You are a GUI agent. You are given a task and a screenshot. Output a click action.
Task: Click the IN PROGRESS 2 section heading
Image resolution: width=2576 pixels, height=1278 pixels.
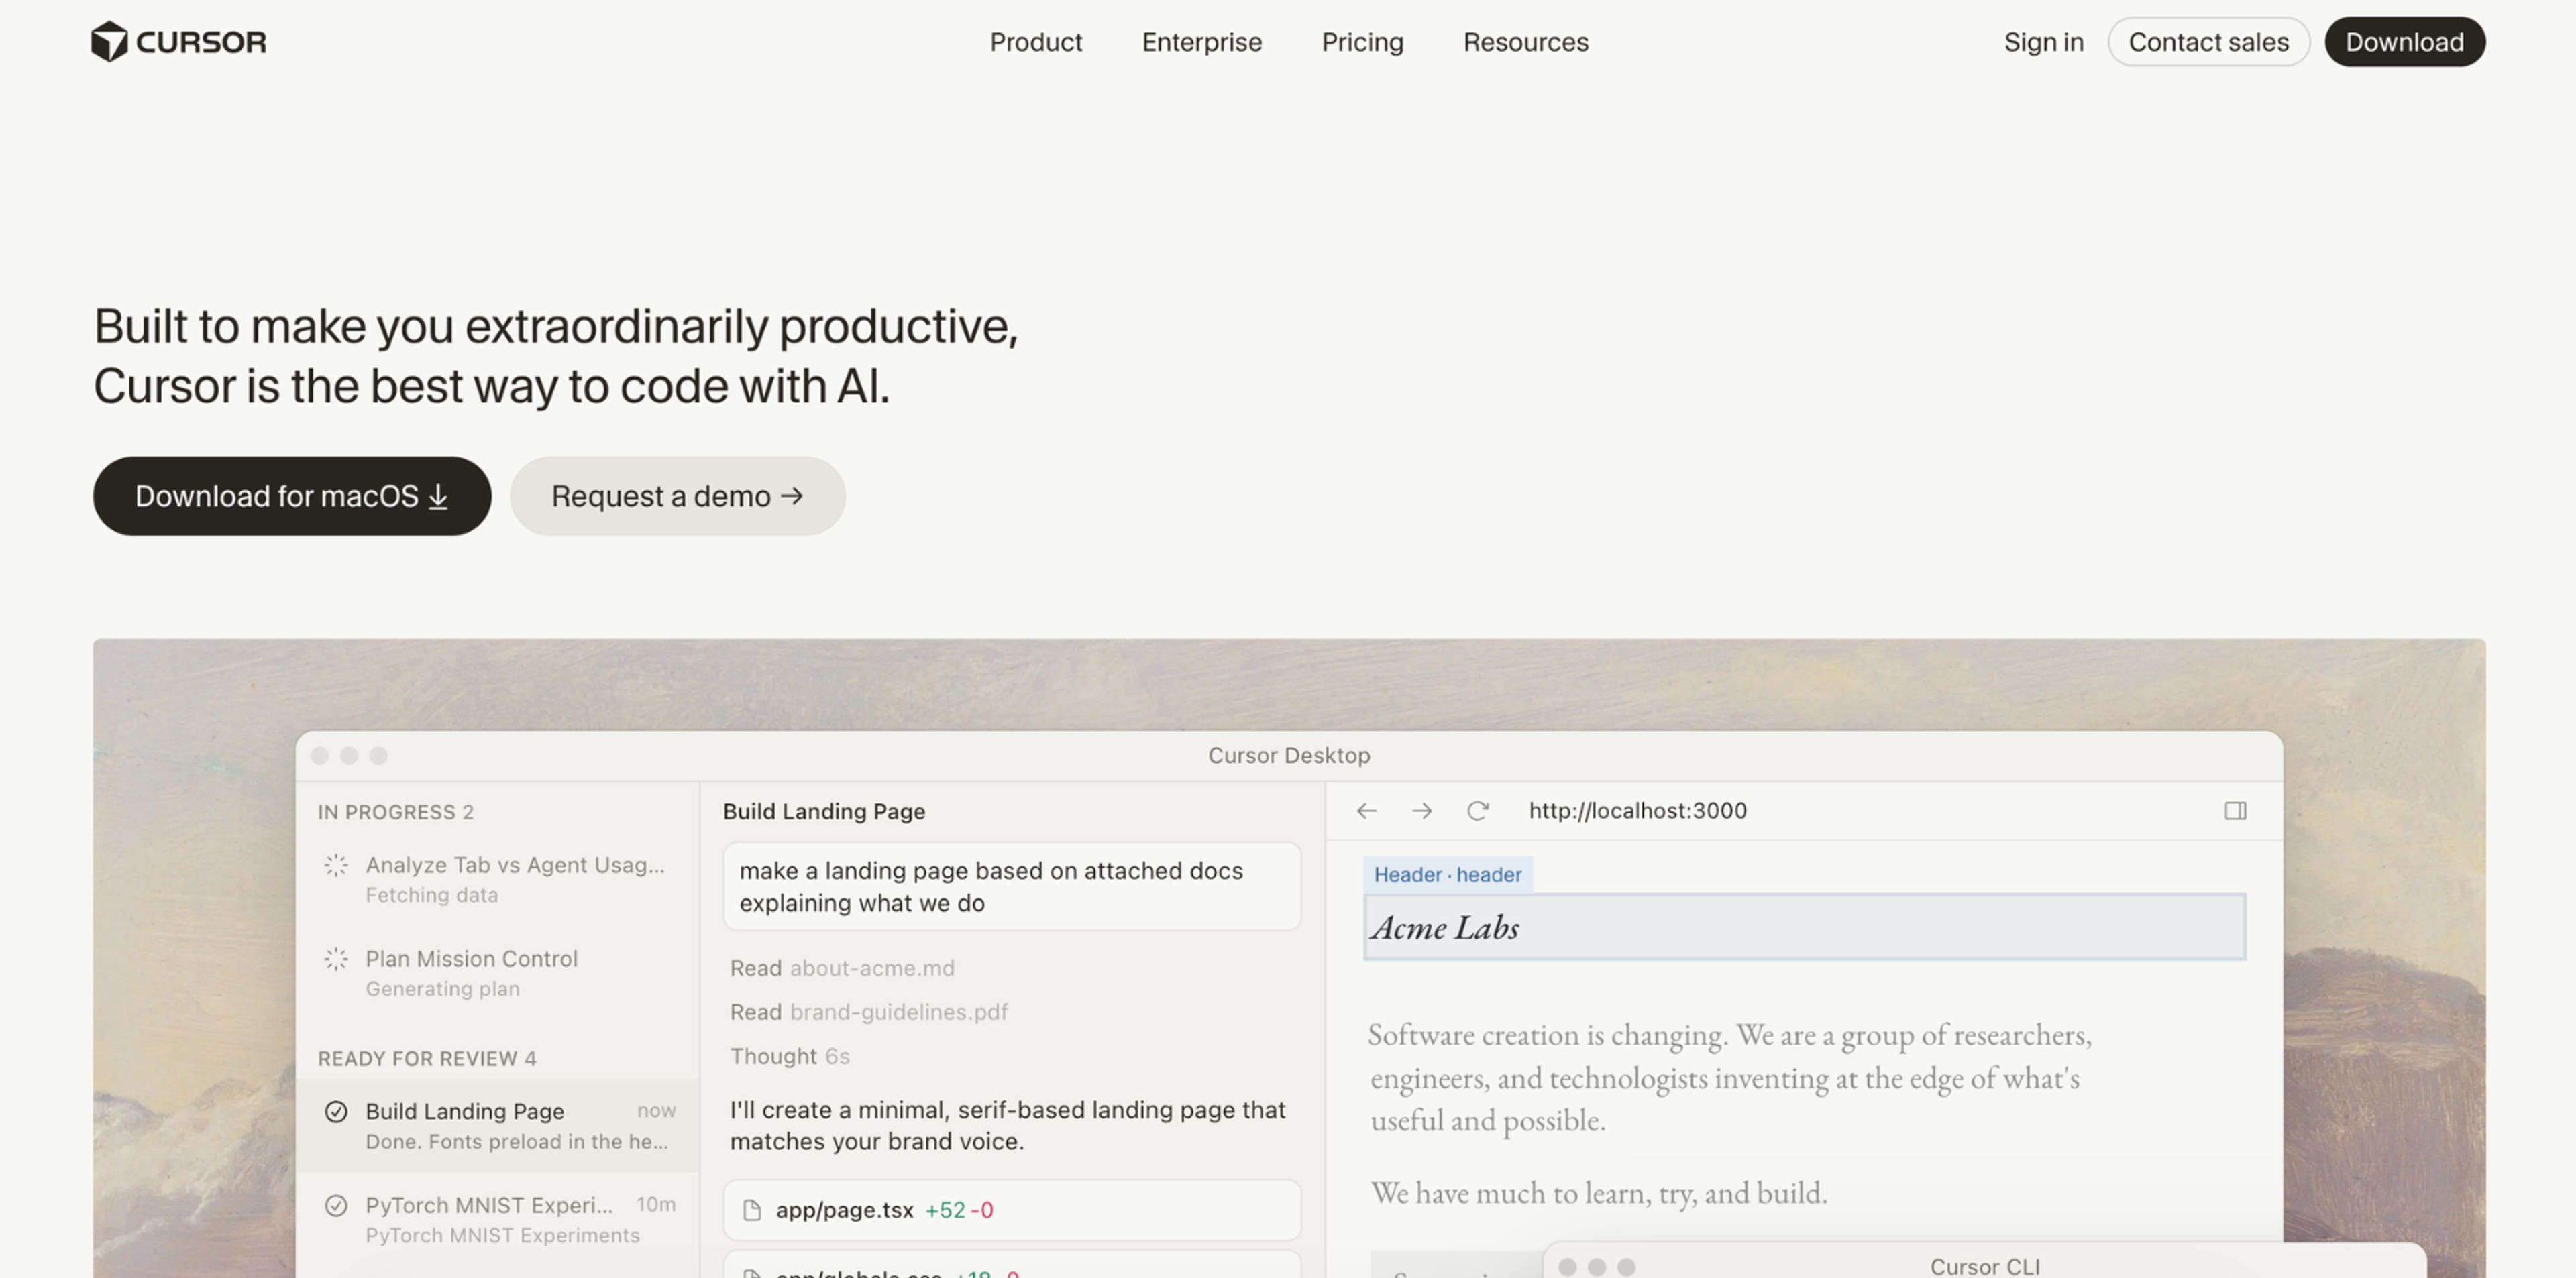click(396, 811)
